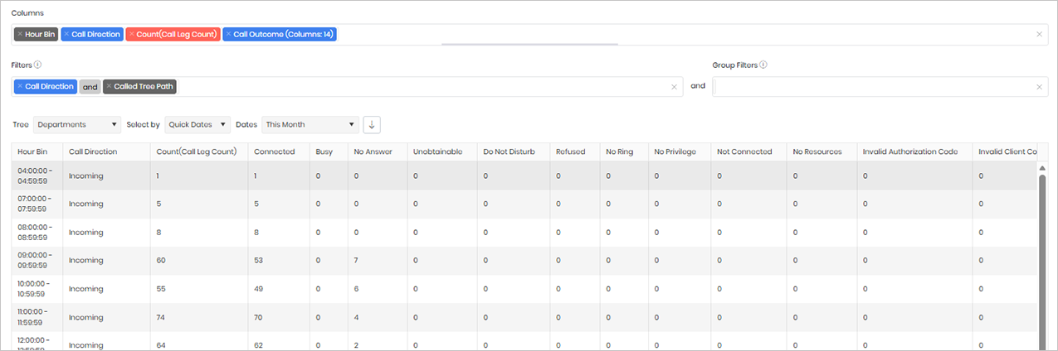Remove the Called Tree Path filter chip
The width and height of the screenshot is (1058, 351).
109,86
